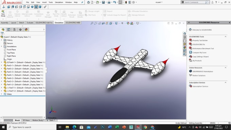This screenshot has height=130, width=231.
Task: Click Hide/Show Items eye icon
Action: 122,23
